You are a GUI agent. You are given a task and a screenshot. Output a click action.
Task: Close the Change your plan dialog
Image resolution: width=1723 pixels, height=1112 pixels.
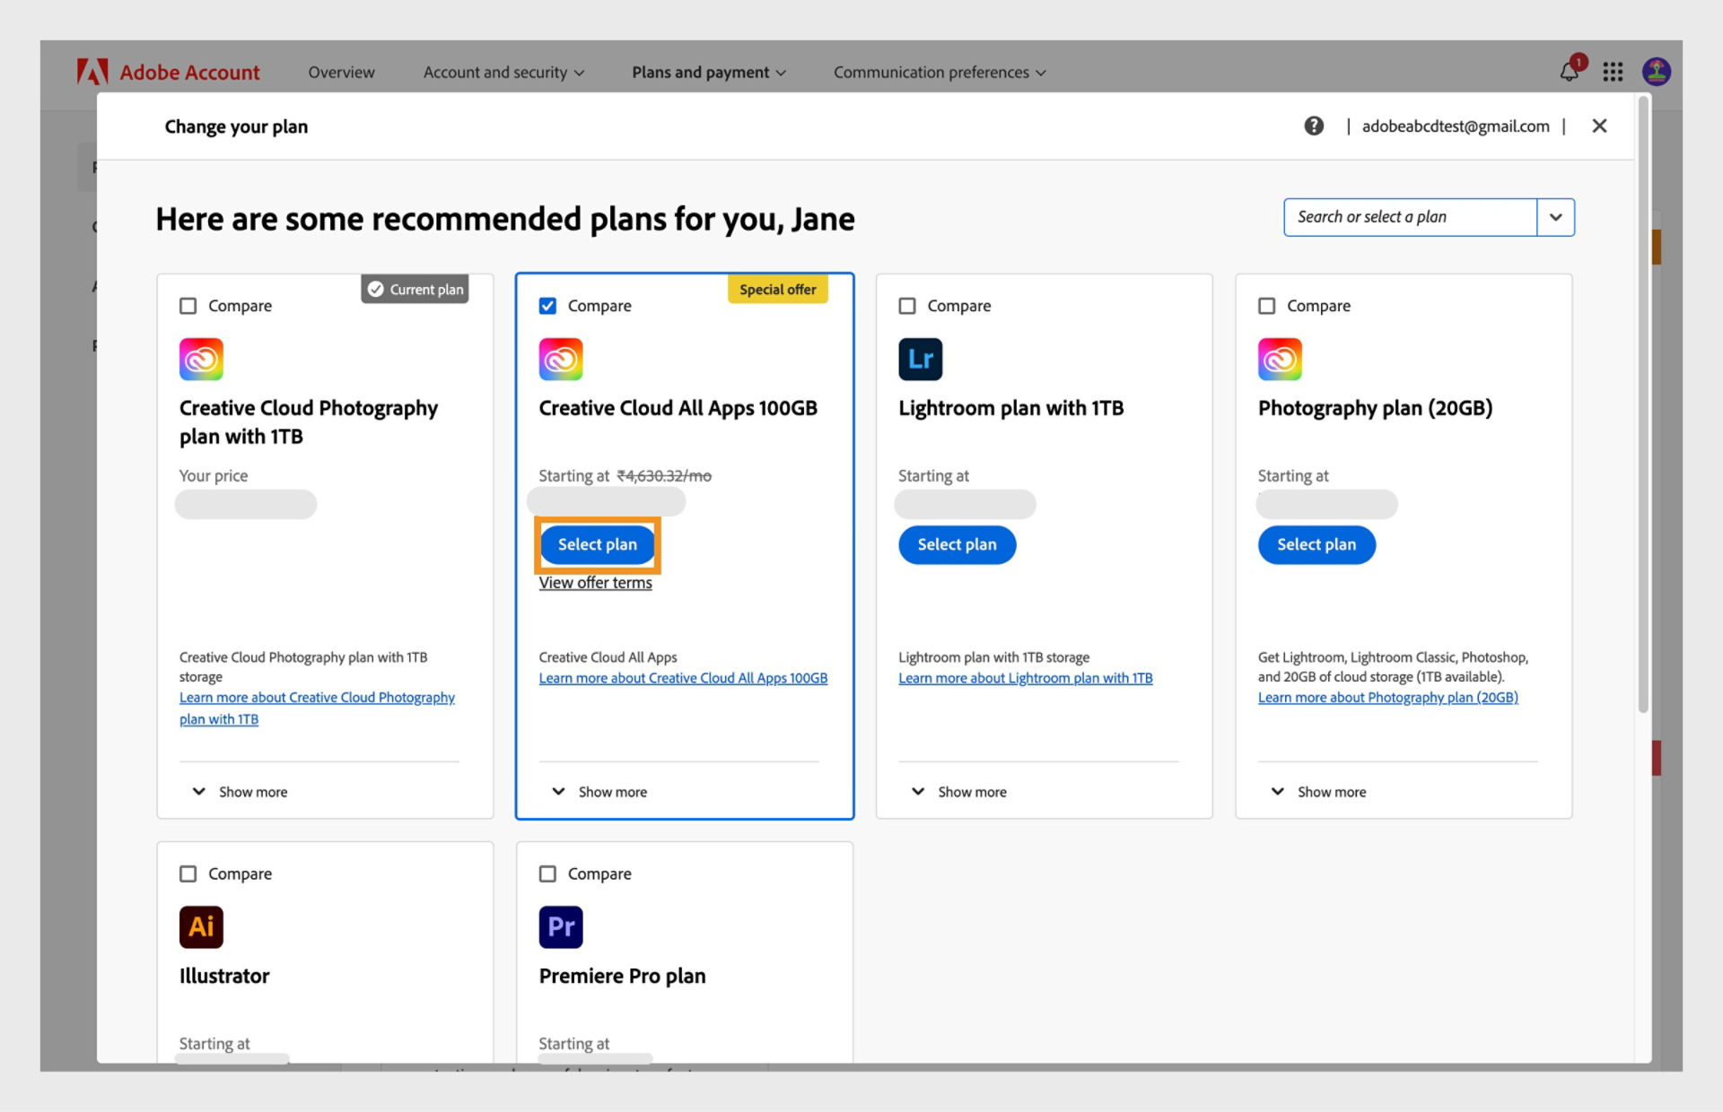(x=1599, y=126)
